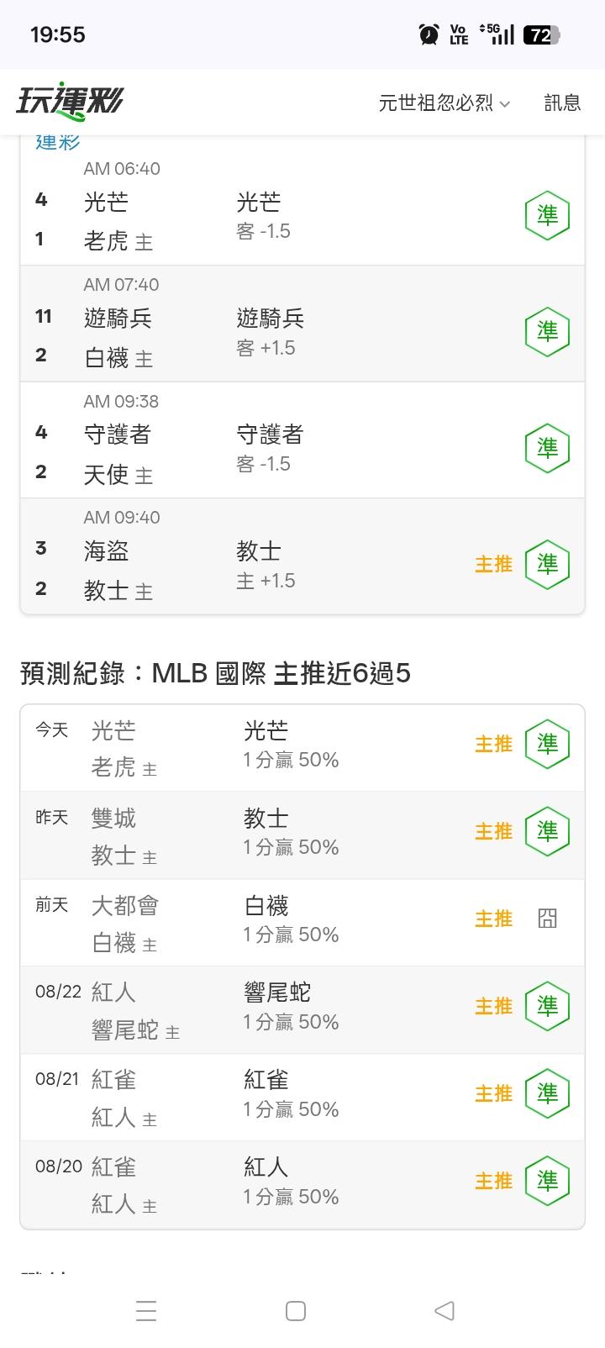Open the 訊息 messages menu

(562, 103)
